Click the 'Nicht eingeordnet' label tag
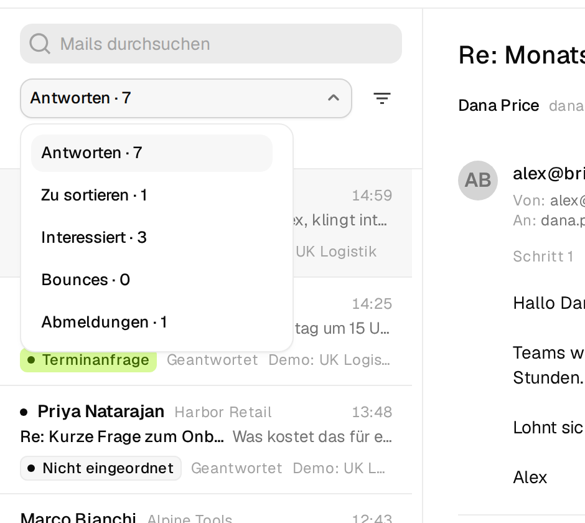 pyautogui.click(x=101, y=468)
